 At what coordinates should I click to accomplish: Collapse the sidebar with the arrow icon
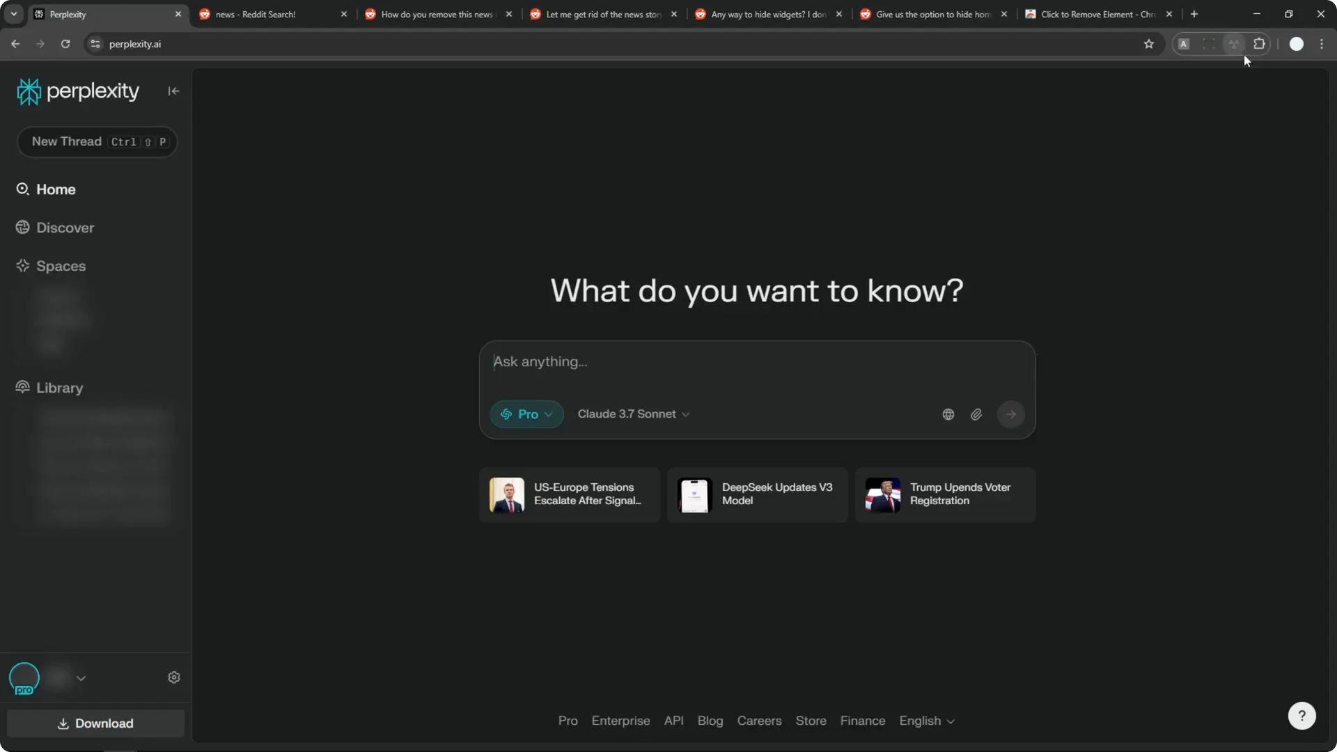click(x=173, y=91)
